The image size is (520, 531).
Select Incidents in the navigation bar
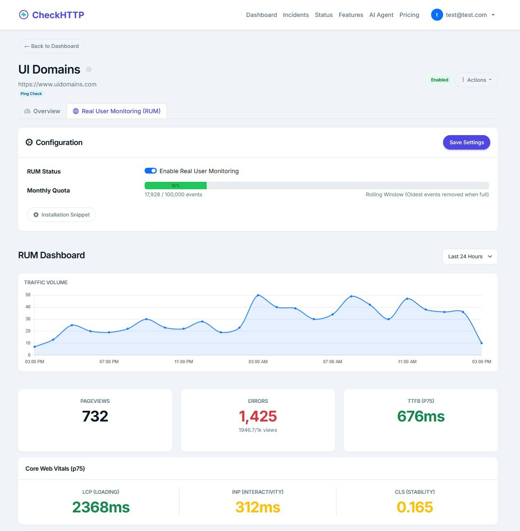tap(296, 15)
